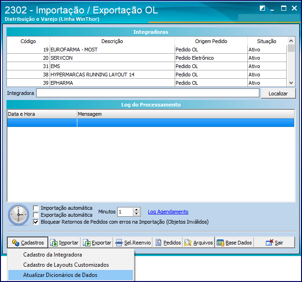Viewport: 302px width, 282px height.
Task: Uncheck Bloquear Retornos de Pedidos checkbox
Action: (x=36, y=222)
